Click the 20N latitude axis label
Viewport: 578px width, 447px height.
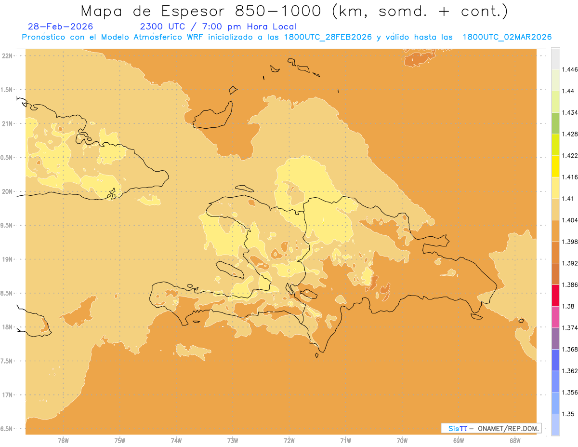[x=7, y=191]
